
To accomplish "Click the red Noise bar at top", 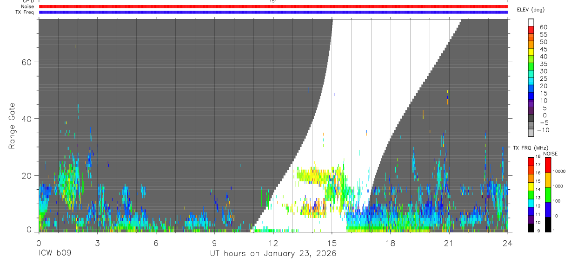I will click(x=273, y=6).
